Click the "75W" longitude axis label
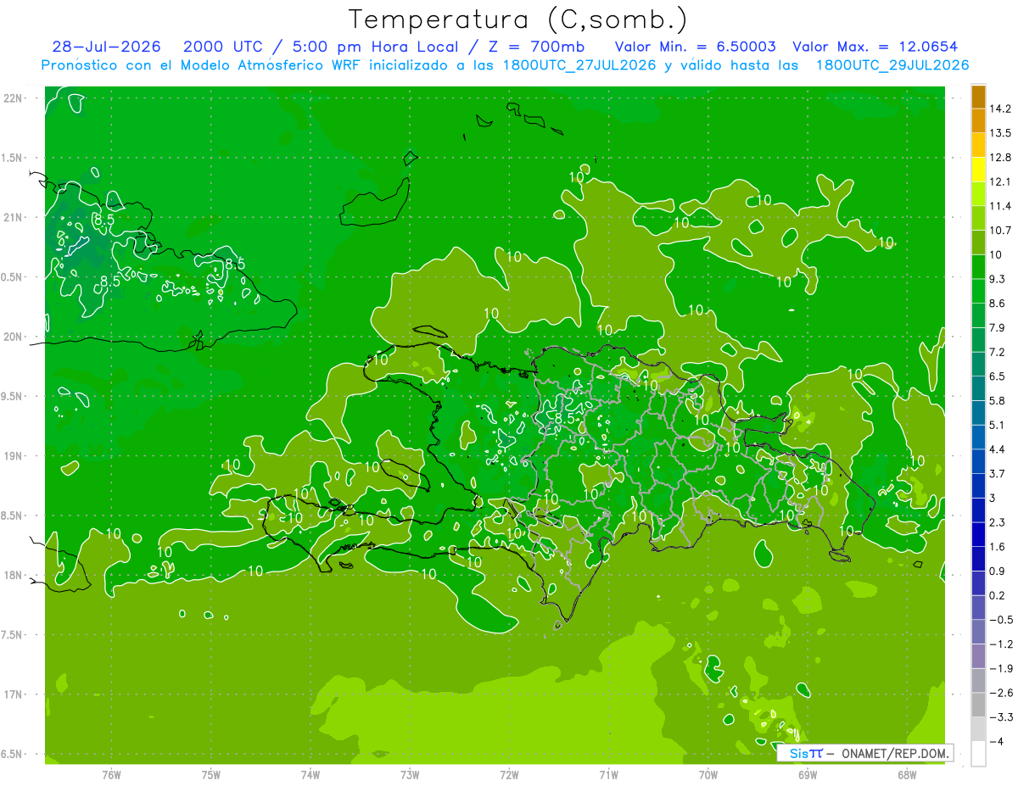 211,775
